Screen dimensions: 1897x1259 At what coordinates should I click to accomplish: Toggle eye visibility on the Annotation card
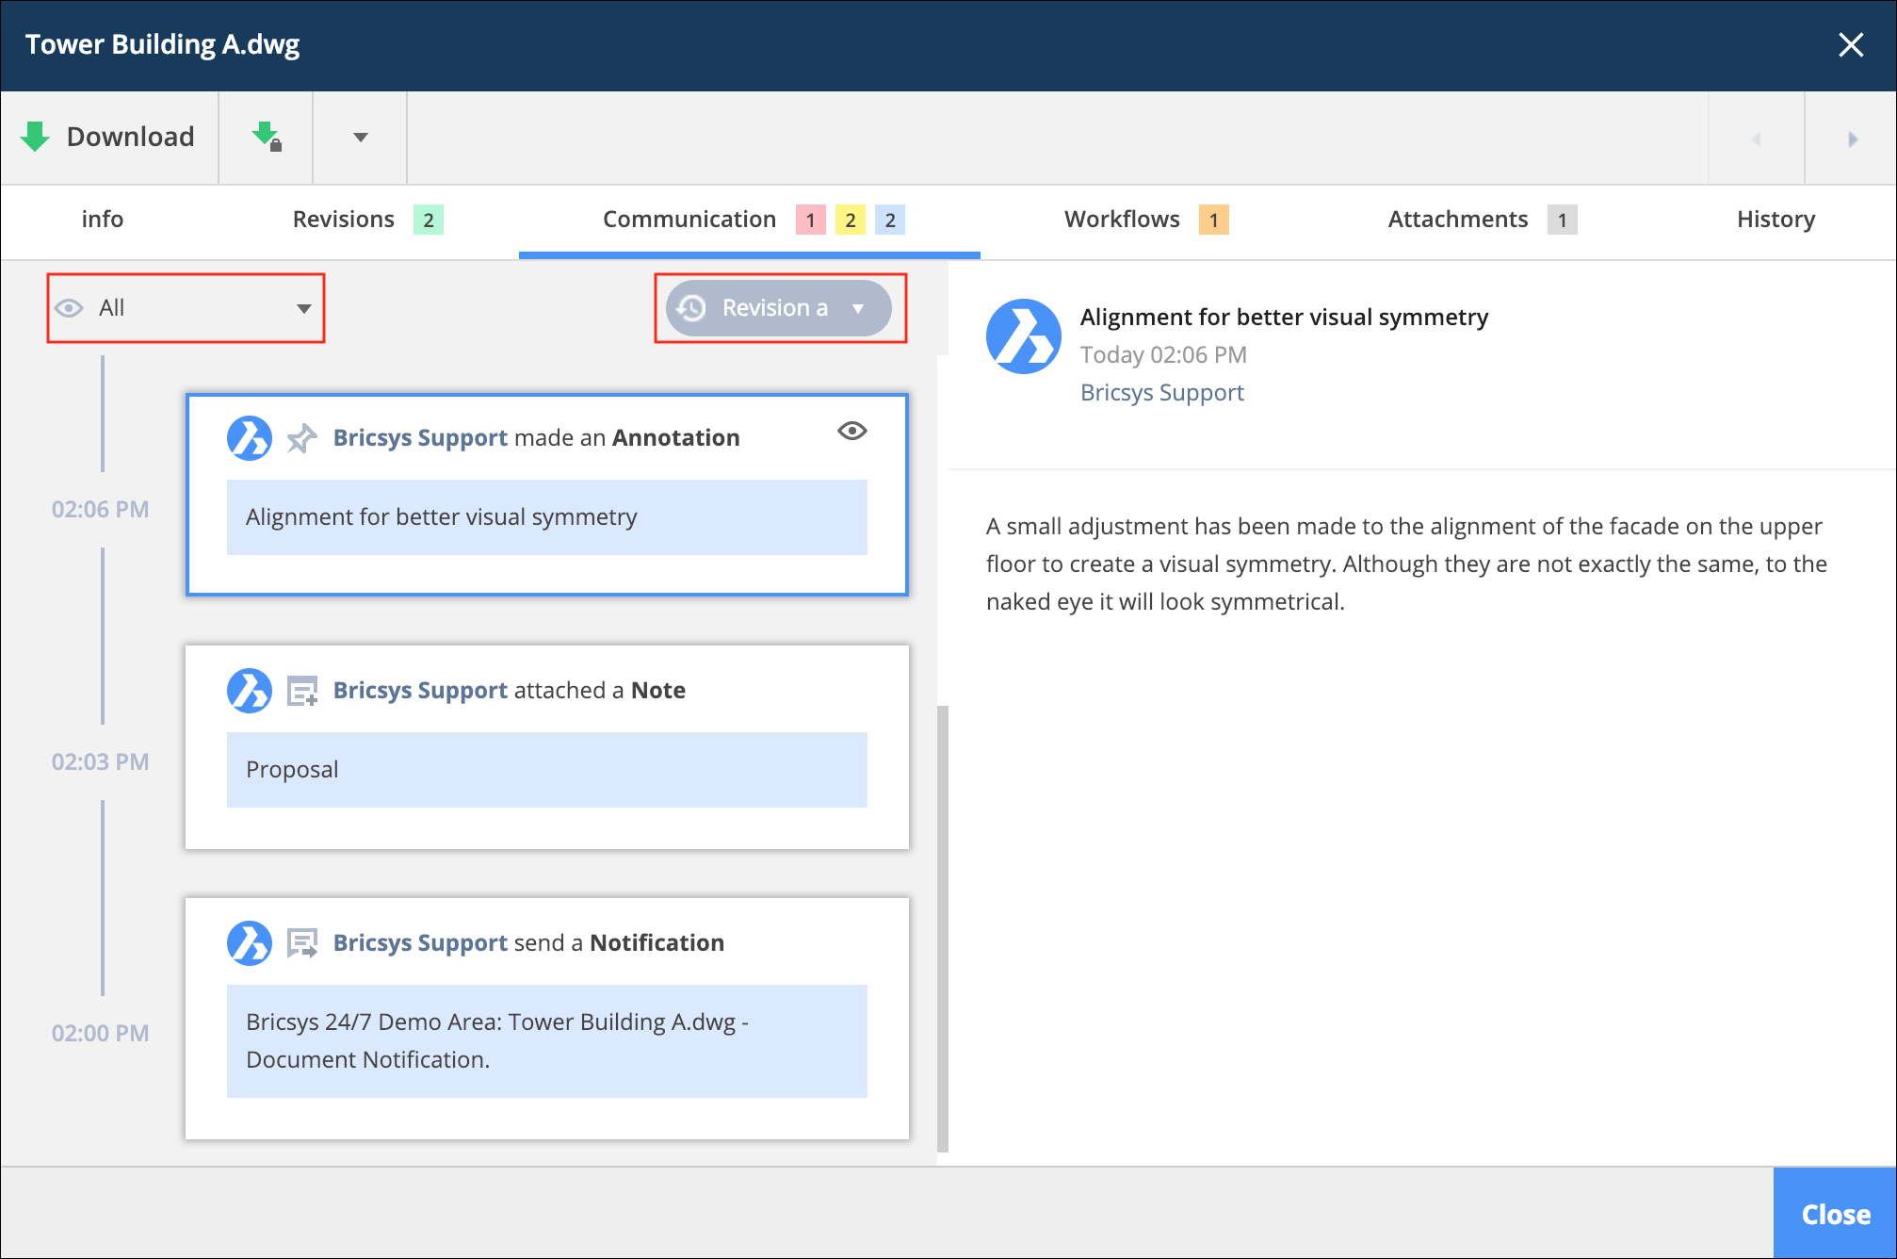pyautogui.click(x=852, y=431)
